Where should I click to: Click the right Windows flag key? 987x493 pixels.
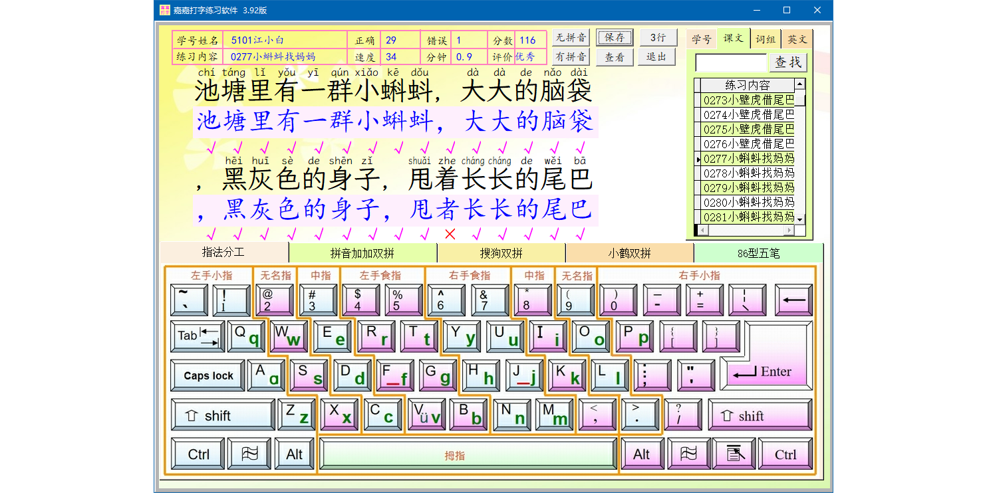688,454
